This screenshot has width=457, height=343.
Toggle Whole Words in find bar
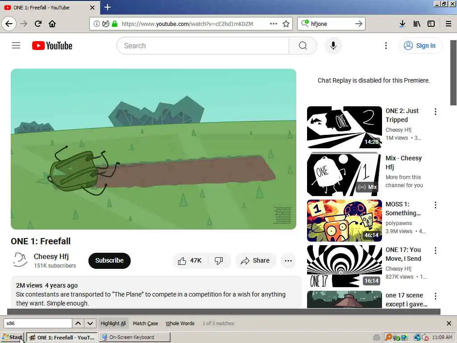point(180,323)
